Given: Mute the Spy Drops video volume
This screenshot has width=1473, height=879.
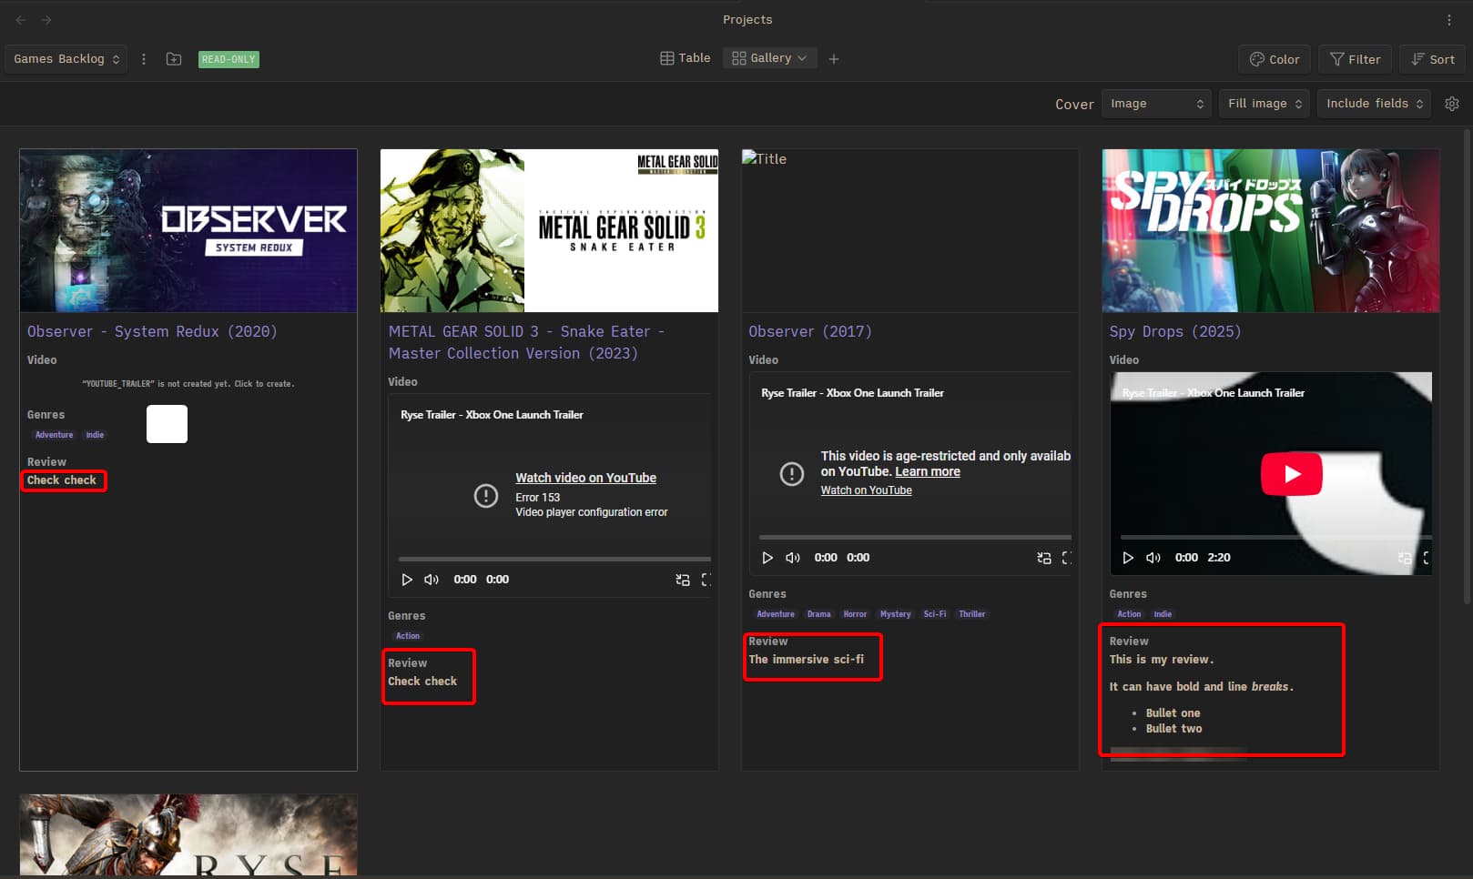Looking at the screenshot, I should click(1153, 558).
